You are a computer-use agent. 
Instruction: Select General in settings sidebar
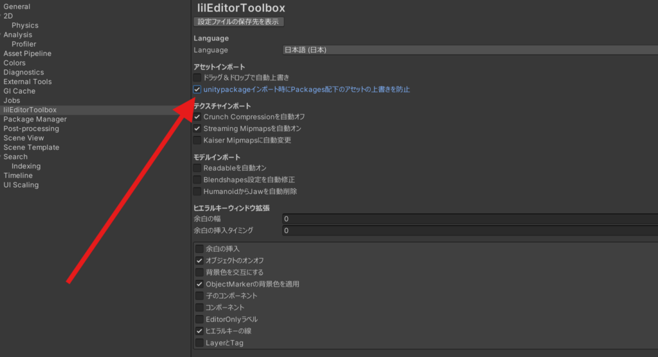click(17, 6)
